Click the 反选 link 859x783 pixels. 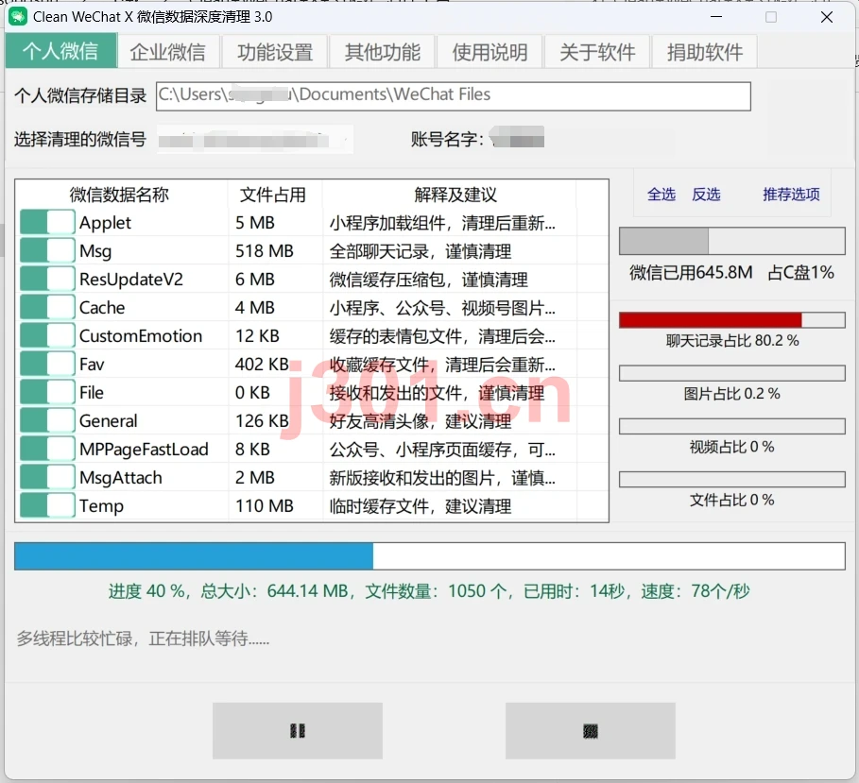point(706,195)
